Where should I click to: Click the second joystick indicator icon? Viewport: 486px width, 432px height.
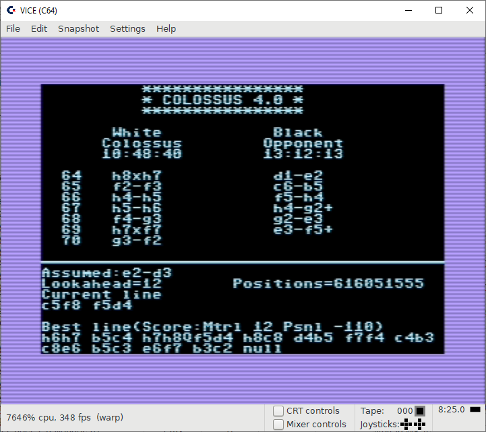click(420, 425)
